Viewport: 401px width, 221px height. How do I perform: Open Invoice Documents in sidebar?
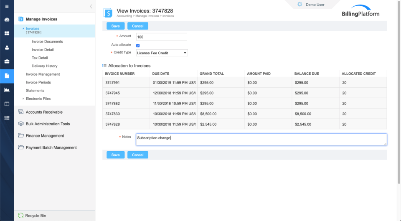coord(47,41)
